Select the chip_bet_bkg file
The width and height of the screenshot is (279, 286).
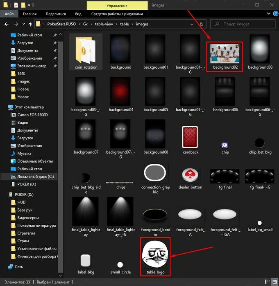[x=260, y=146]
